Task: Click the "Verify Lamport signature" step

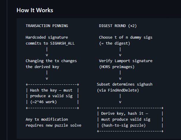Action: [125, 61]
